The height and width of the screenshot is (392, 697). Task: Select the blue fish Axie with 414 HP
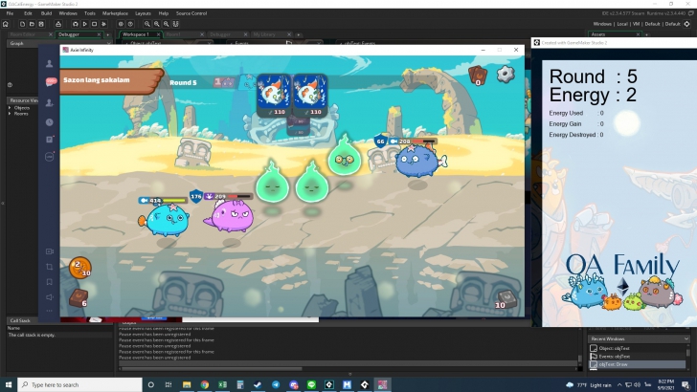coord(166,219)
